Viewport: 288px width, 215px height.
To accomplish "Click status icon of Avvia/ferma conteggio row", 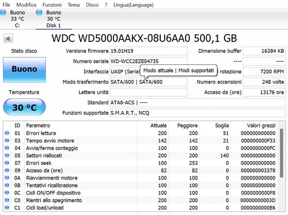I will pos(7,148).
